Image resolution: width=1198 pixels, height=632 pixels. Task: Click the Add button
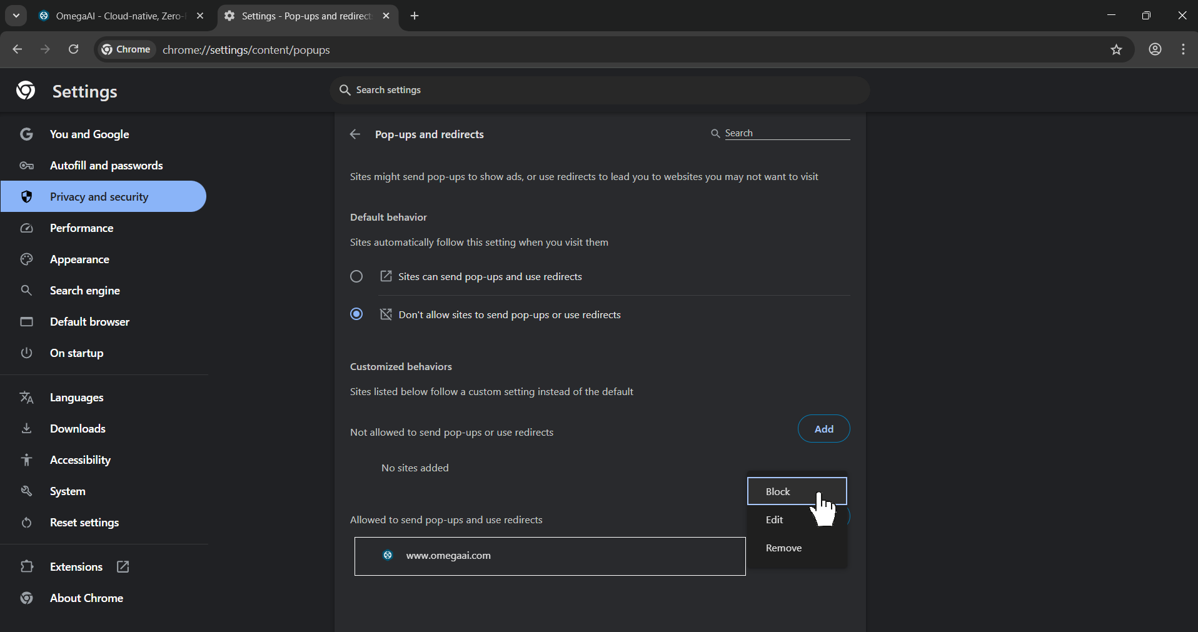click(x=823, y=429)
